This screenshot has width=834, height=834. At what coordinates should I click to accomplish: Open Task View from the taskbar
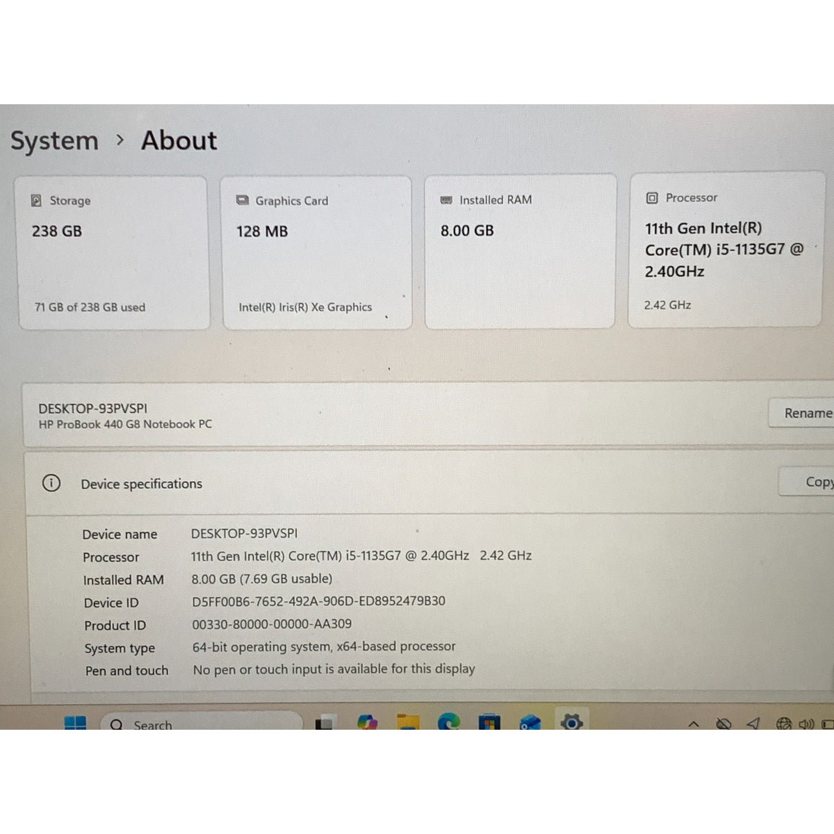pyautogui.click(x=325, y=723)
